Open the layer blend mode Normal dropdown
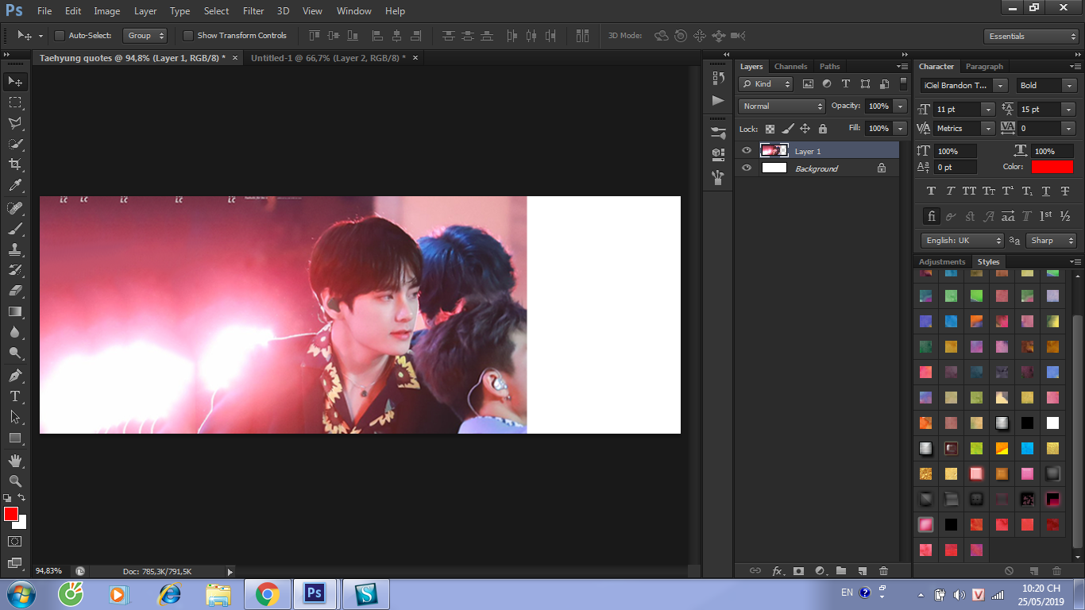The image size is (1085, 610). click(782, 106)
